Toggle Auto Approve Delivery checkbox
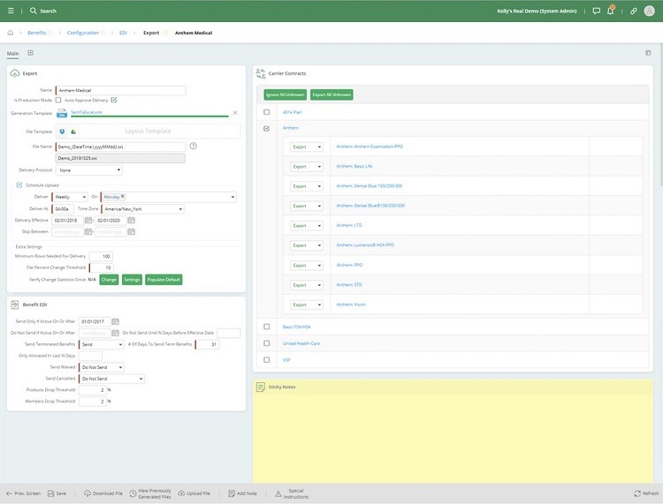 coord(114,100)
